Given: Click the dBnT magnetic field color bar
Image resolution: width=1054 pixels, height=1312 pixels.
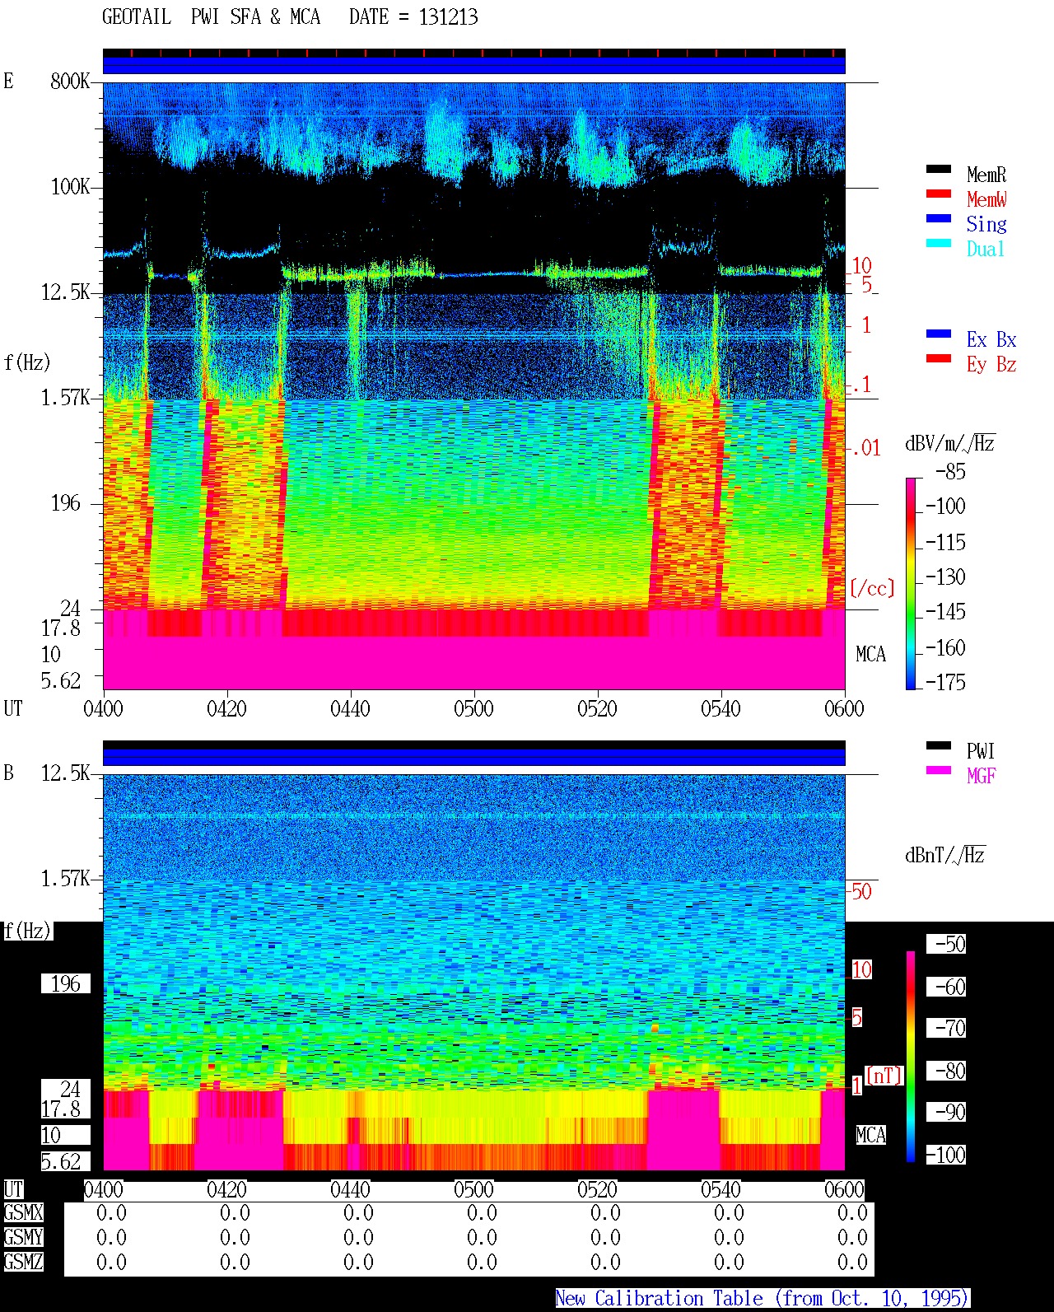Looking at the screenshot, I should [911, 1057].
